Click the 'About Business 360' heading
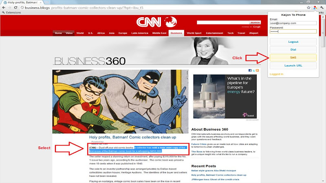The image size is (326, 183). click(209, 129)
